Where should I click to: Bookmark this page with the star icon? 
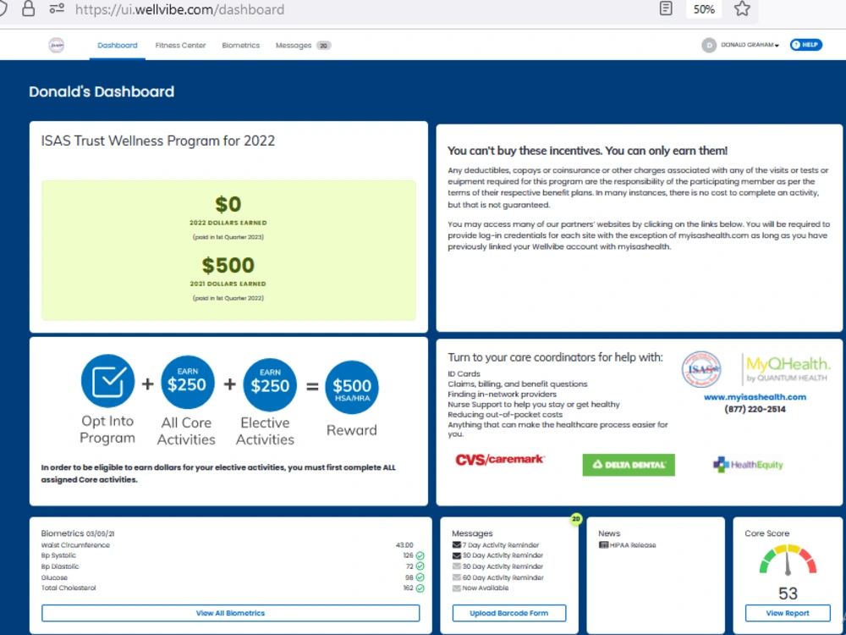tap(743, 8)
